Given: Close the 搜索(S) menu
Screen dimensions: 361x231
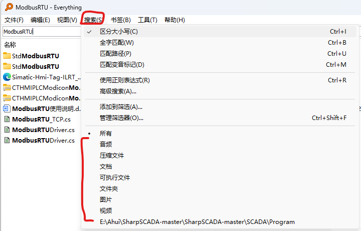Looking at the screenshot, I should (x=93, y=20).
